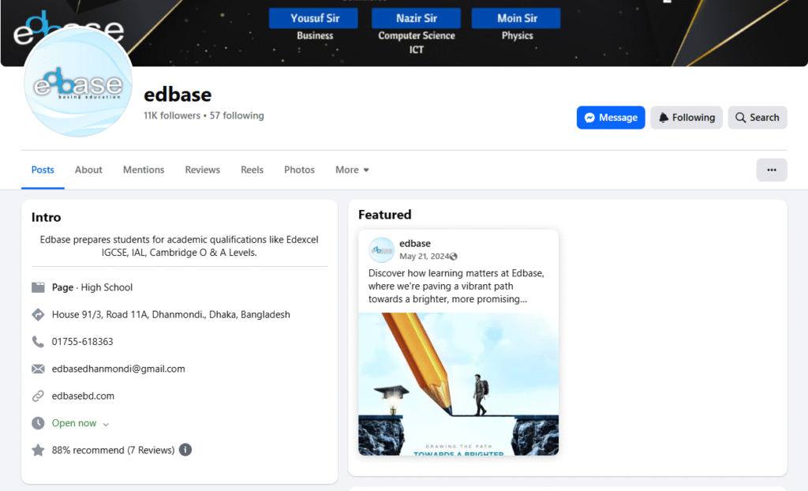Screen dimensions: 808x491
Task: Click the info icon beside reviews
Action: (x=185, y=450)
